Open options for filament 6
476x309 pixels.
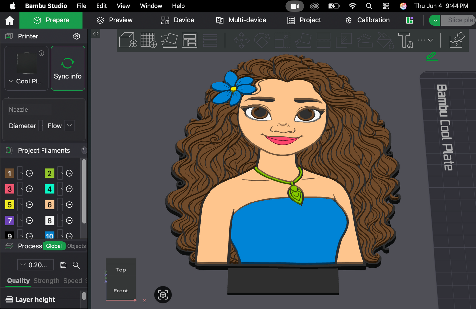click(69, 205)
